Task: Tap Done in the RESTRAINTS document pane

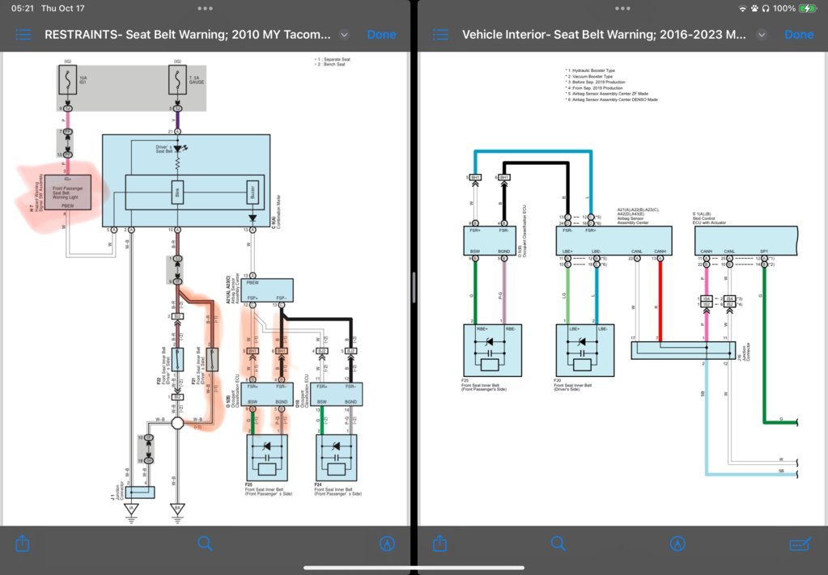Action: pyautogui.click(x=381, y=35)
